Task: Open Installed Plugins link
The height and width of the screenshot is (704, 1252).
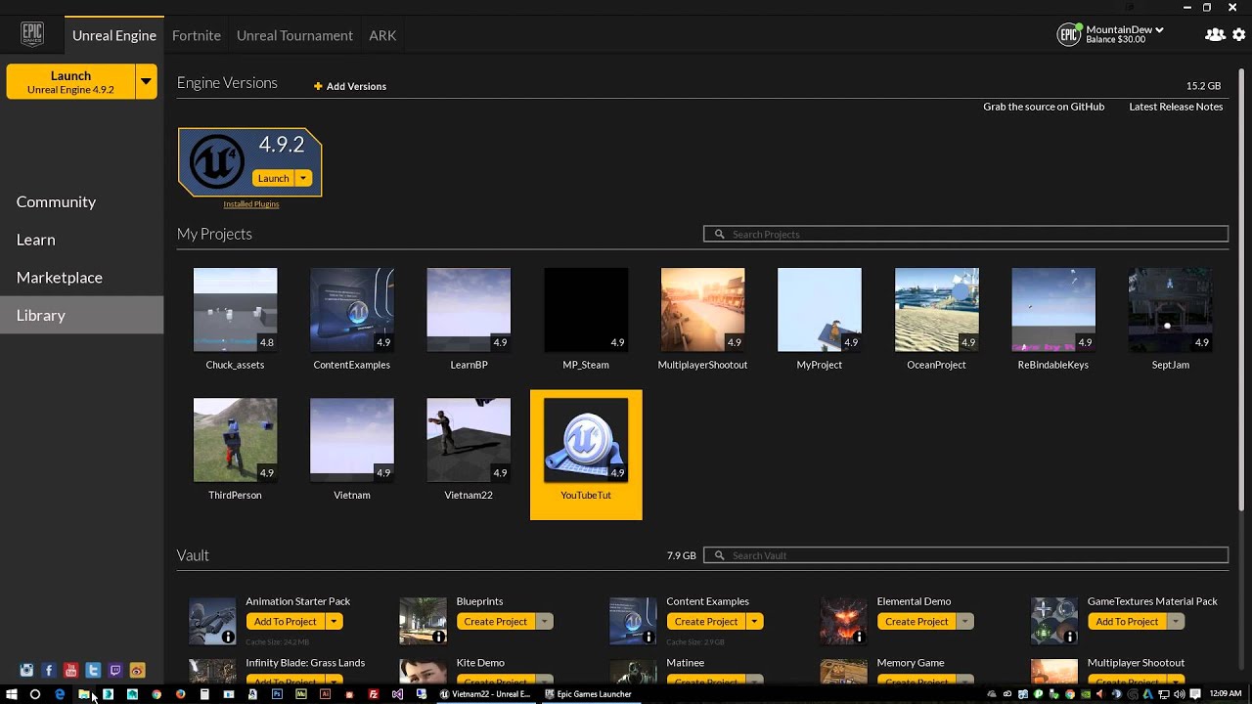Action: coord(251,204)
